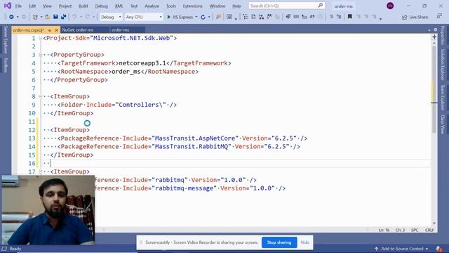Click the search magnifier icon

[x=321, y=6]
